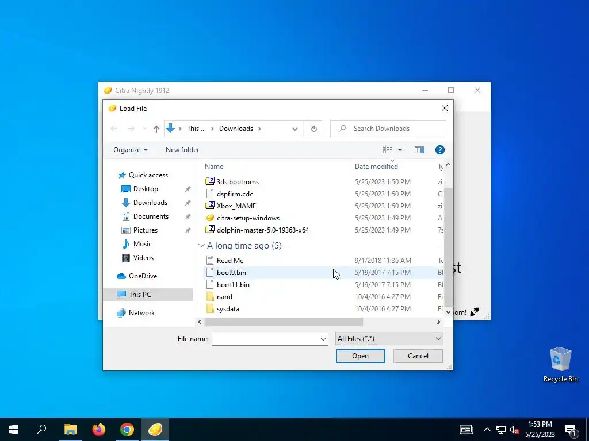This screenshot has height=441, width=589.
Task: Click the Up one level arrow
Action: 156,129
